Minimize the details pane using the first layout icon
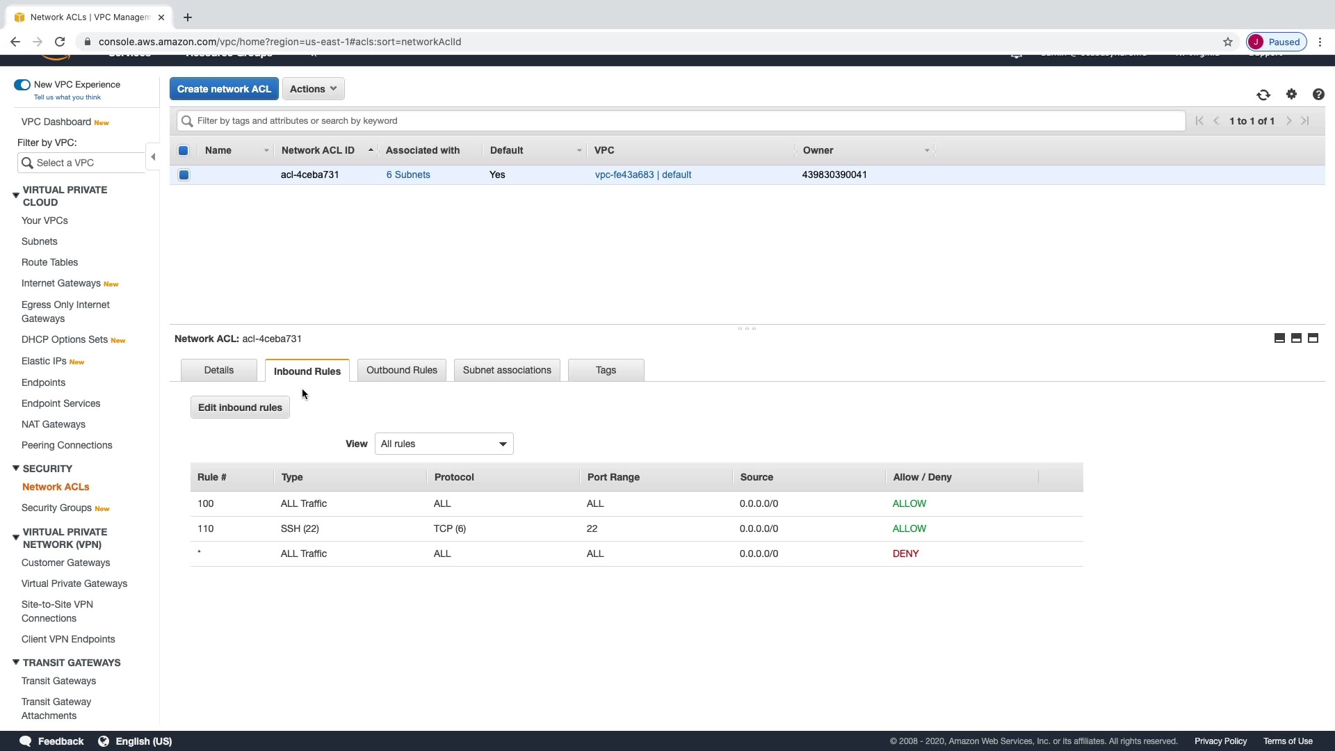Screen dimensions: 1335x751 point(1279,338)
